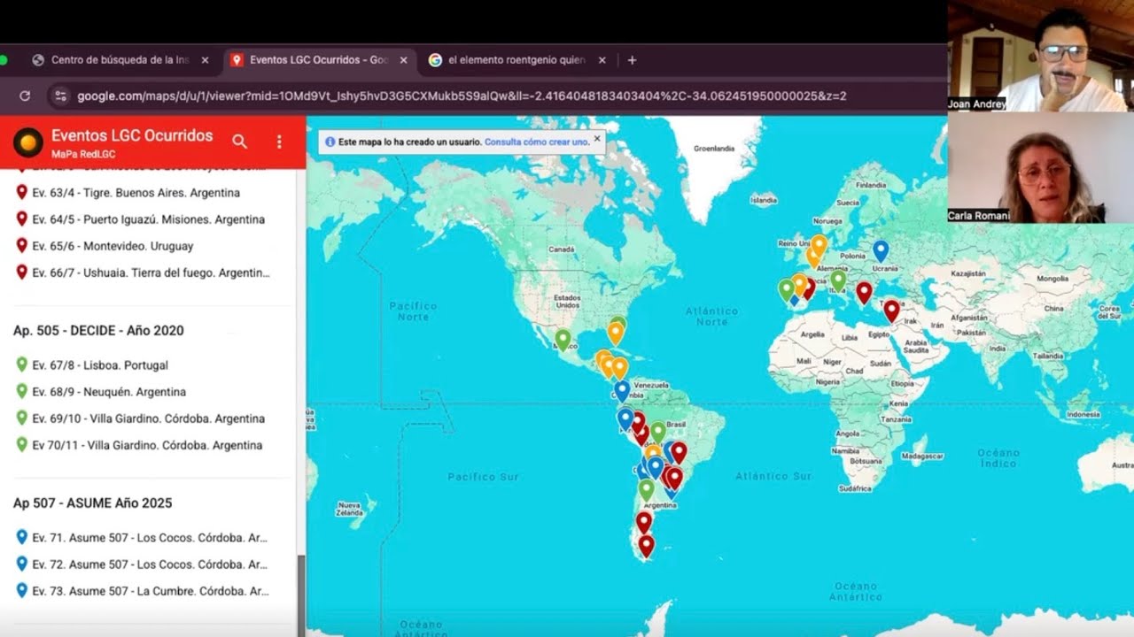This screenshot has width=1134, height=637.
Task: Click the 'Canadá' label on the map
Action: (562, 249)
